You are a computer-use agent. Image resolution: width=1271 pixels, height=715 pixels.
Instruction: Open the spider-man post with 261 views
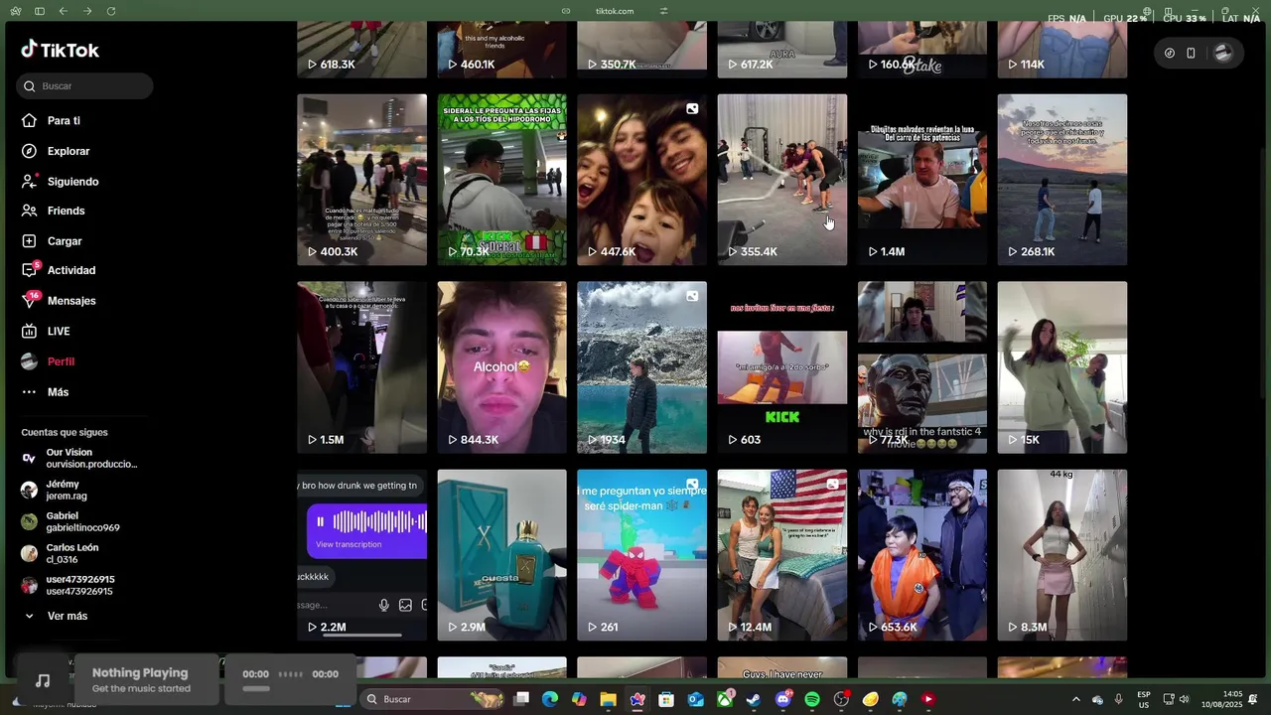coord(642,555)
